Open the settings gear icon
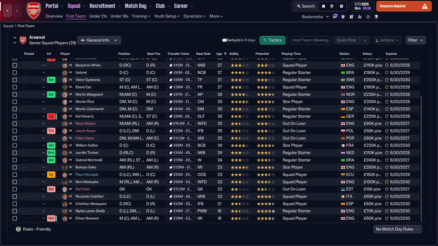This screenshot has width=438, height=246. coord(342,6)
